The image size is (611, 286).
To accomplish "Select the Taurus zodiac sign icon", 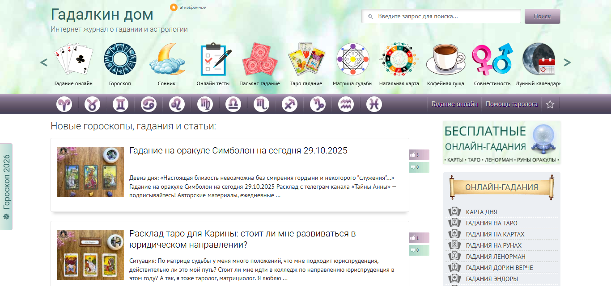I will click(92, 104).
